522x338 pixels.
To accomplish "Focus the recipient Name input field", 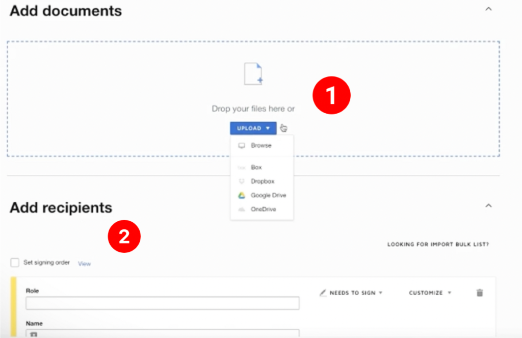I will click(x=163, y=333).
